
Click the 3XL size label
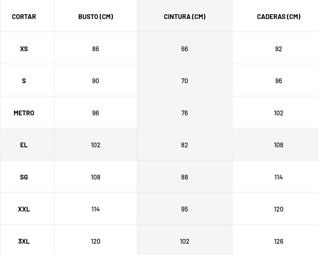pyautogui.click(x=24, y=241)
